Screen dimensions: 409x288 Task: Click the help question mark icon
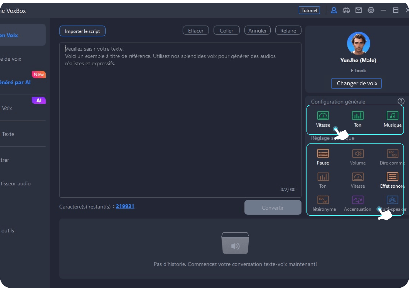coord(401,101)
